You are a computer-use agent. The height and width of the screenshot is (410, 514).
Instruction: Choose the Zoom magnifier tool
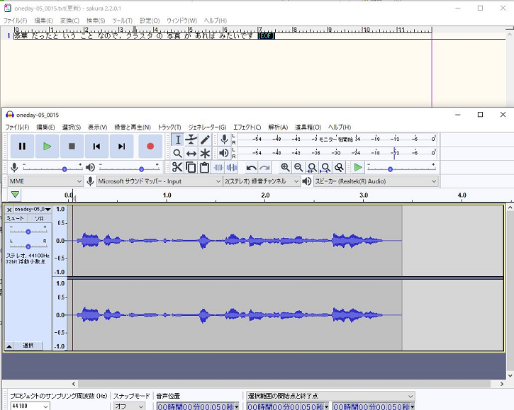coord(177,153)
